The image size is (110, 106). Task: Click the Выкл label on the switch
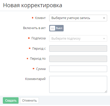[59, 28]
